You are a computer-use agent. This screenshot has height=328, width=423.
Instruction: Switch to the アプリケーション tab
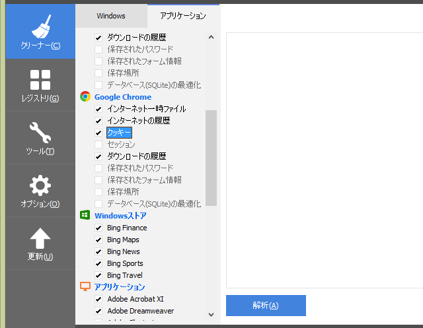coord(183,16)
